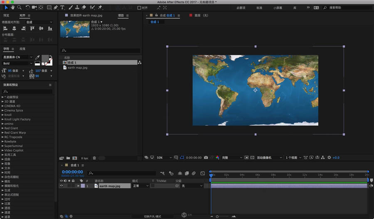Image resolution: width=374 pixels, height=219 pixels.
Task: Click the eyedropper in Character panel
Action: [x=37, y=58]
